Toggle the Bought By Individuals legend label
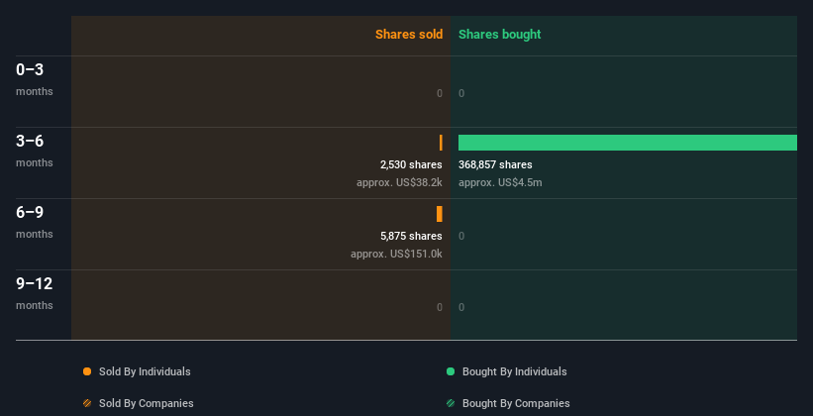 pyautogui.click(x=514, y=371)
